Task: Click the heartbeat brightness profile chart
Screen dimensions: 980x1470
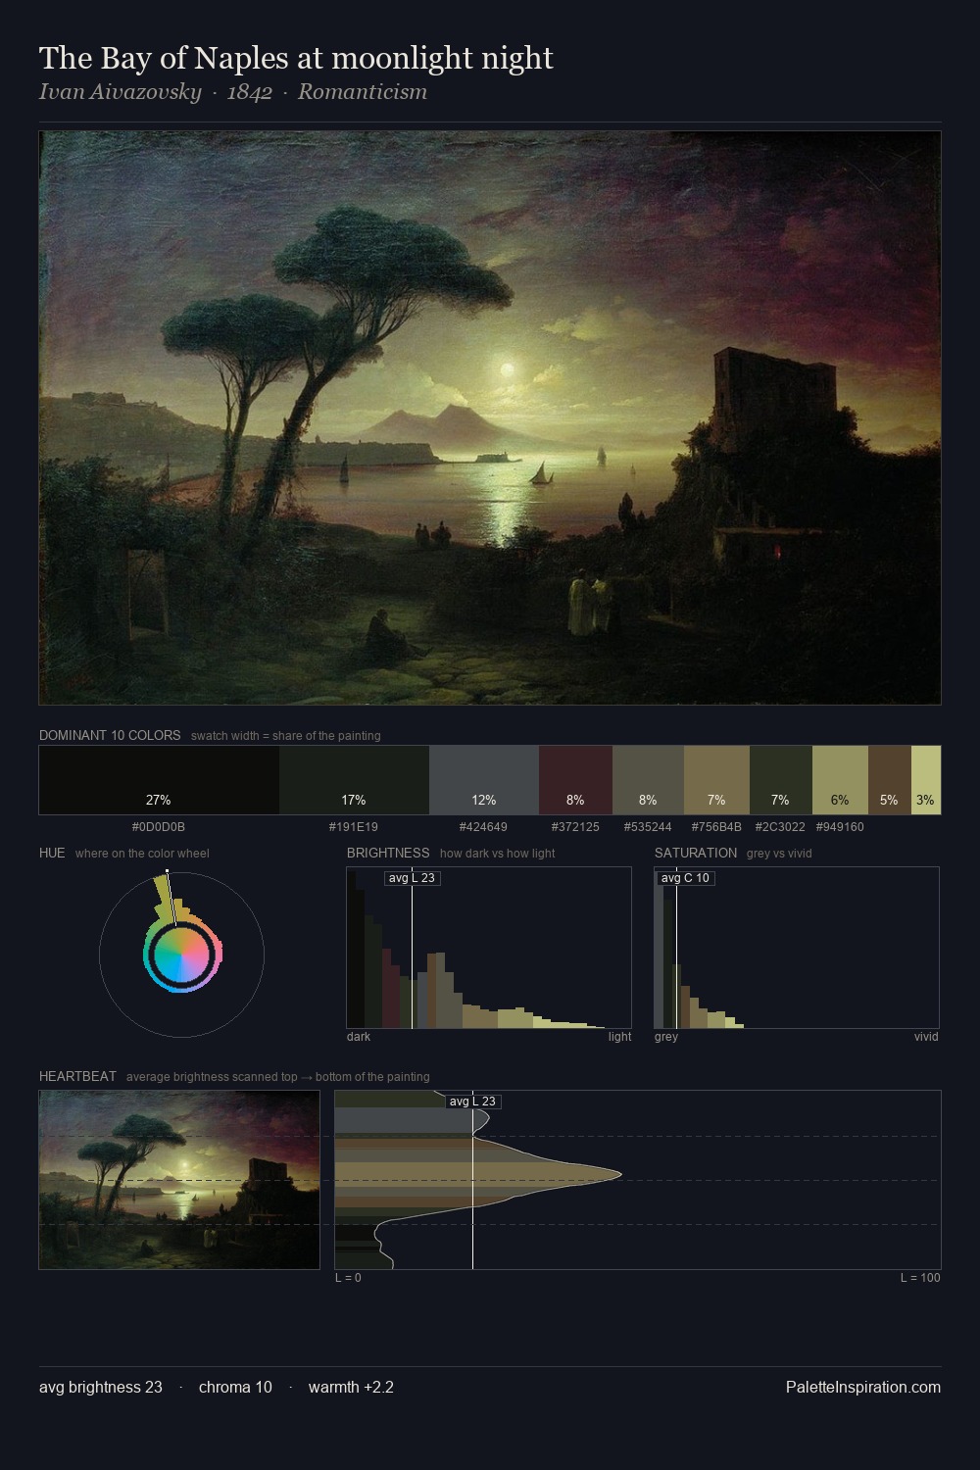Action: pos(638,1180)
